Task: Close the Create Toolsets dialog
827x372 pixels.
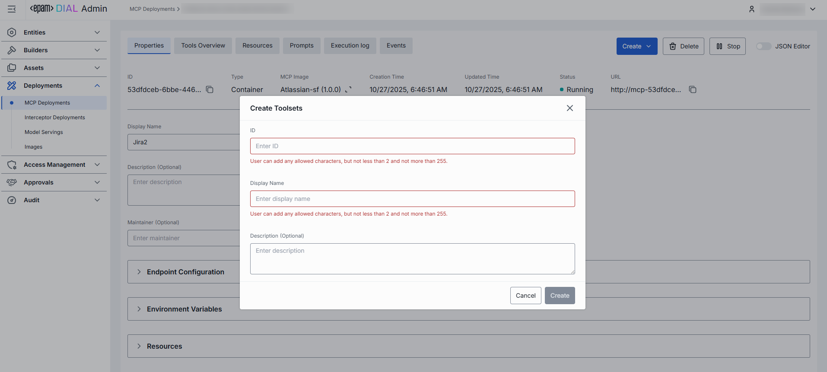Action: [569, 108]
